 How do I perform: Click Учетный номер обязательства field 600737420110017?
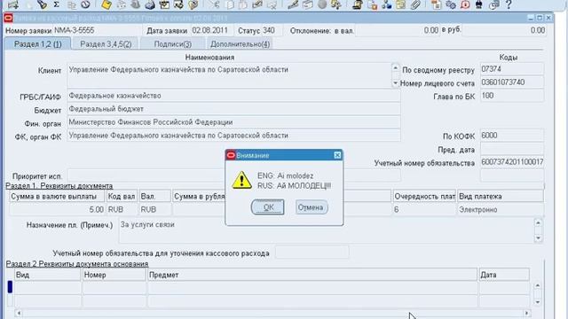tap(512, 162)
